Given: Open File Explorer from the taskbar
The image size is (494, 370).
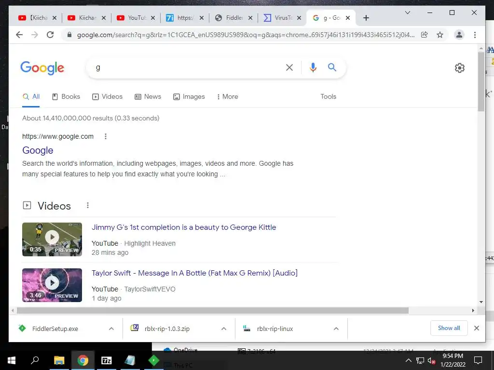Looking at the screenshot, I should coord(59,360).
